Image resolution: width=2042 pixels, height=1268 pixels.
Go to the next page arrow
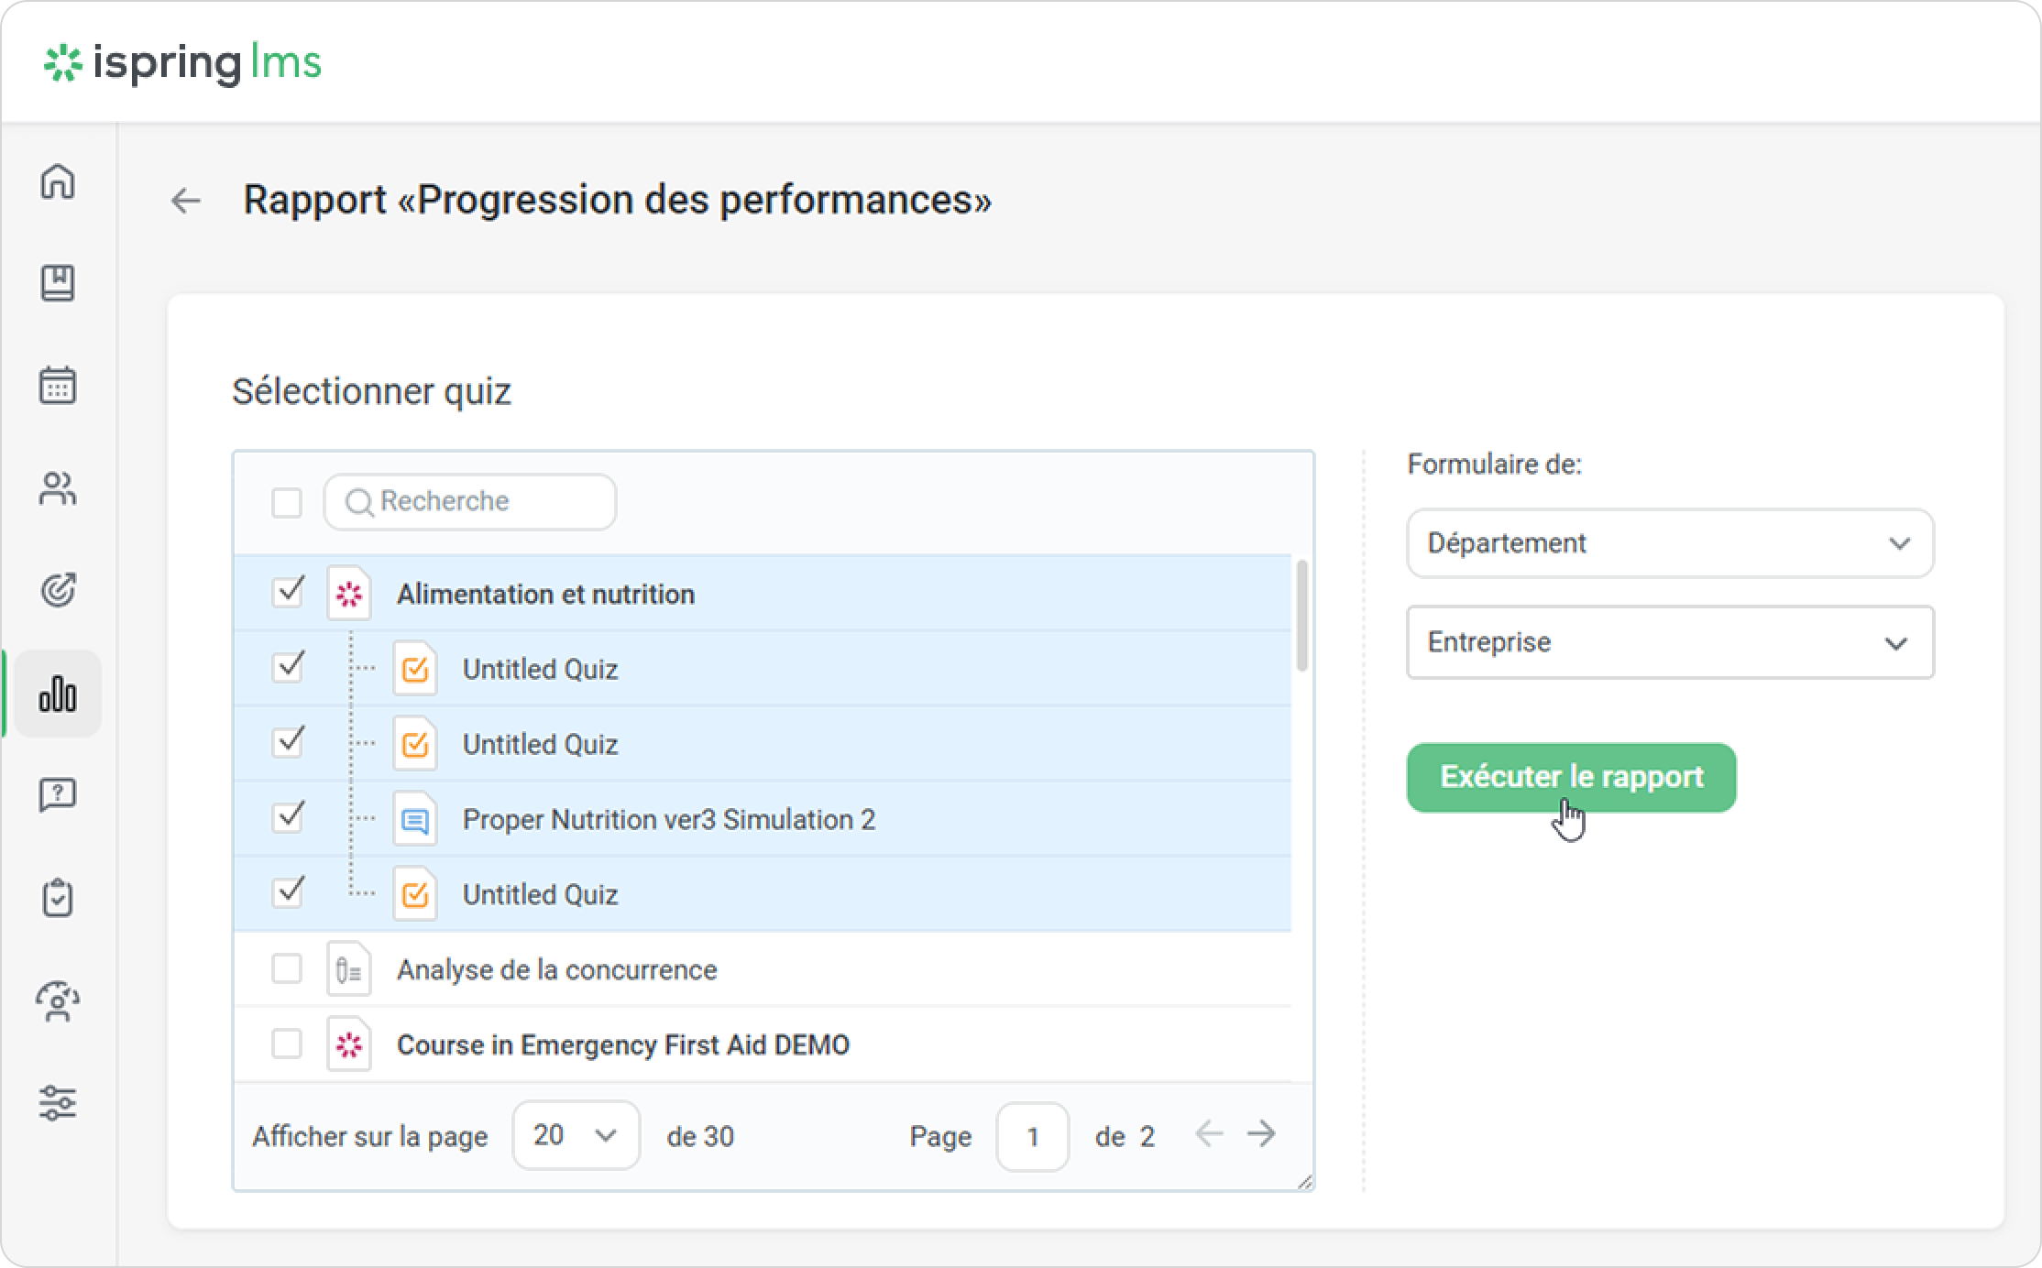1262,1134
